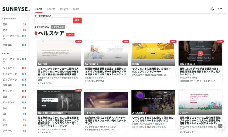Click Cardiomo description starting 循環器の健康状態
The image size is (228, 137).
pos(106,72)
